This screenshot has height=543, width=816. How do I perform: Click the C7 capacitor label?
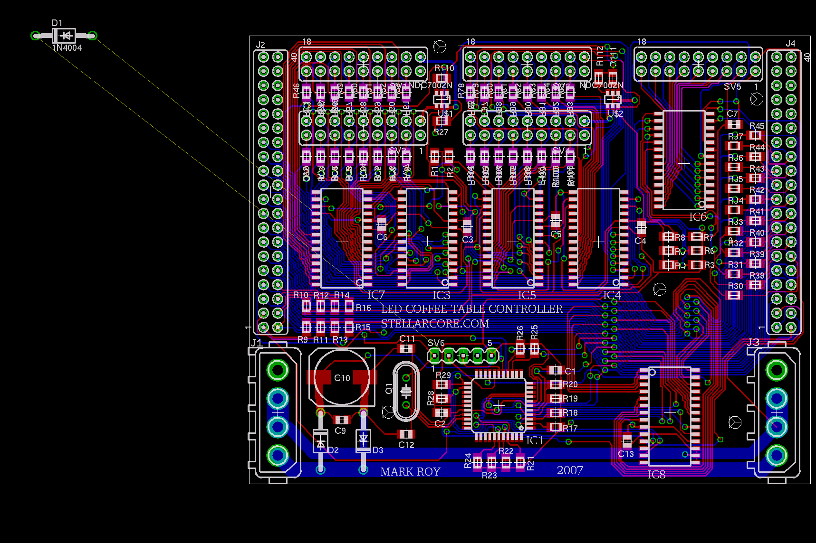732,114
